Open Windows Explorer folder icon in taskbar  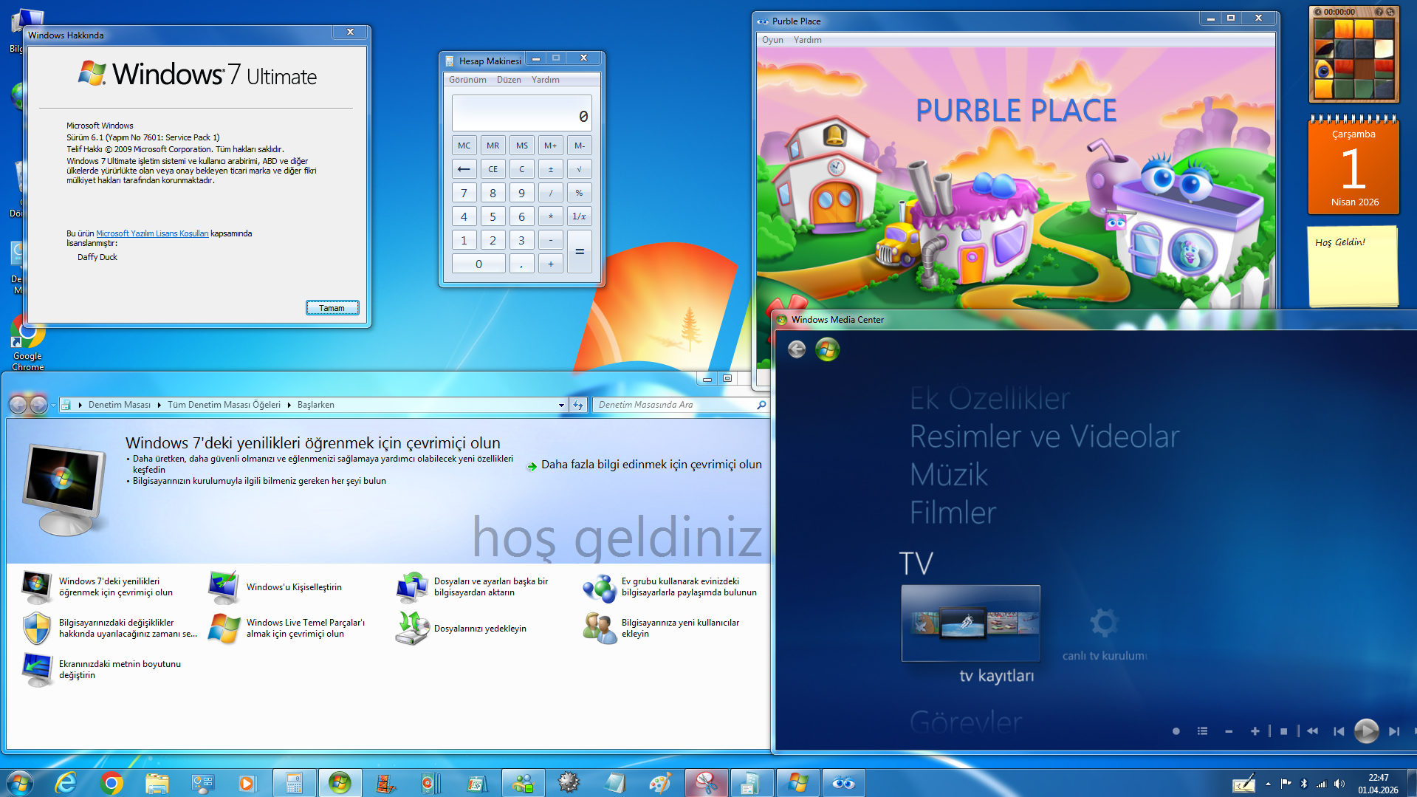[x=157, y=783]
